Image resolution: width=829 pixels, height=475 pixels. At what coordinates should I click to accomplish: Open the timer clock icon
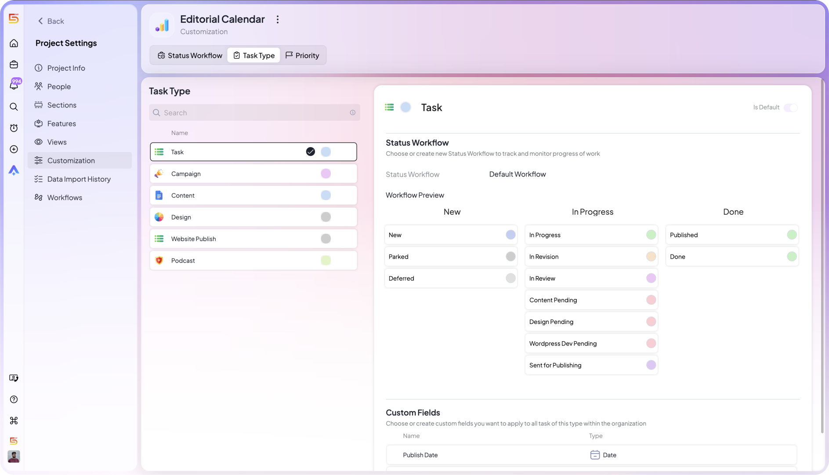click(x=14, y=128)
